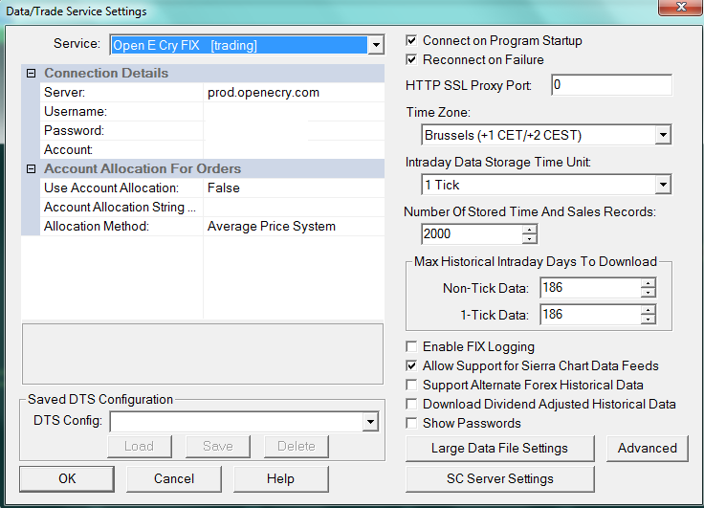704x508 pixels.
Task: Increase the Time And Sales Records value
Action: [530, 229]
